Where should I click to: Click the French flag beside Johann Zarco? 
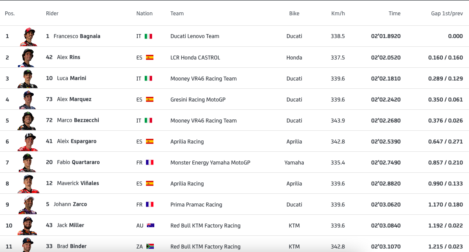pos(149,204)
